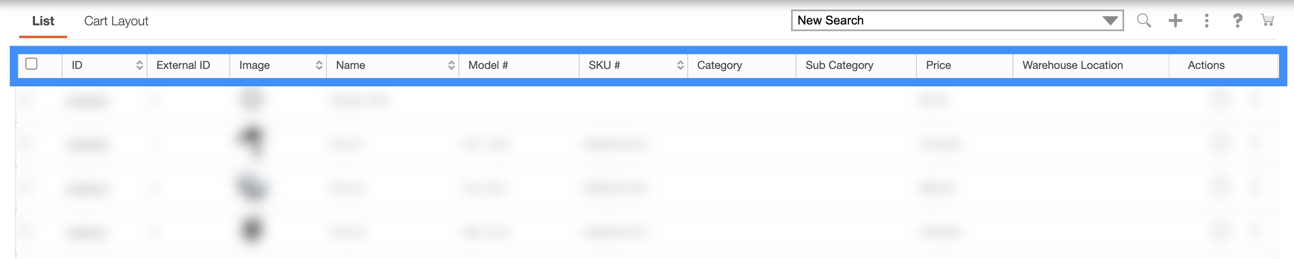Click the Sub Category column header
The height and width of the screenshot is (259, 1294).
click(x=839, y=65)
